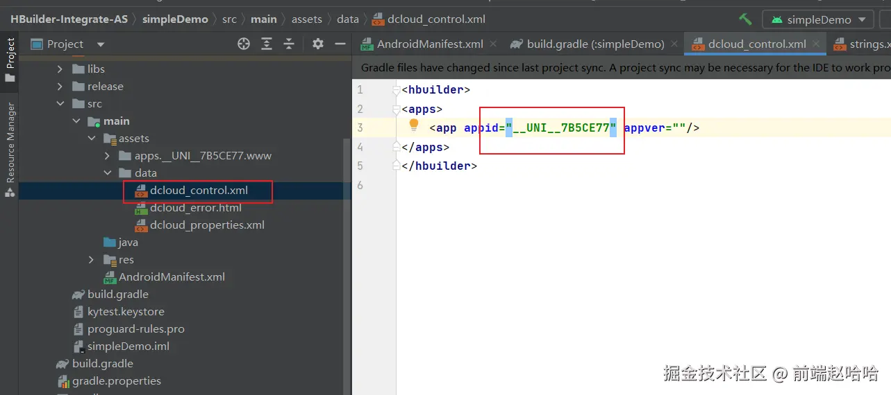Screen dimensions: 891x395
Task: Select kytest.keystore file
Action: point(126,312)
